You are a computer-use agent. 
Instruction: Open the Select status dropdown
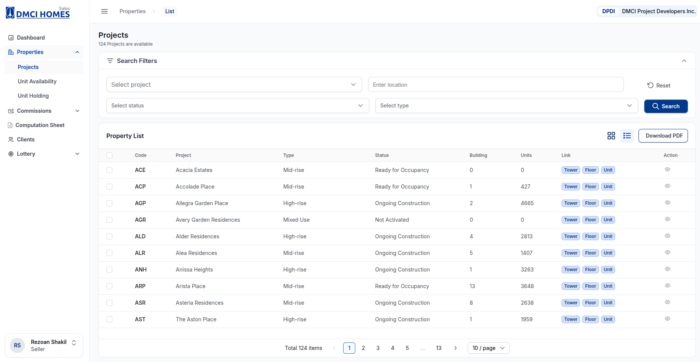(x=237, y=106)
